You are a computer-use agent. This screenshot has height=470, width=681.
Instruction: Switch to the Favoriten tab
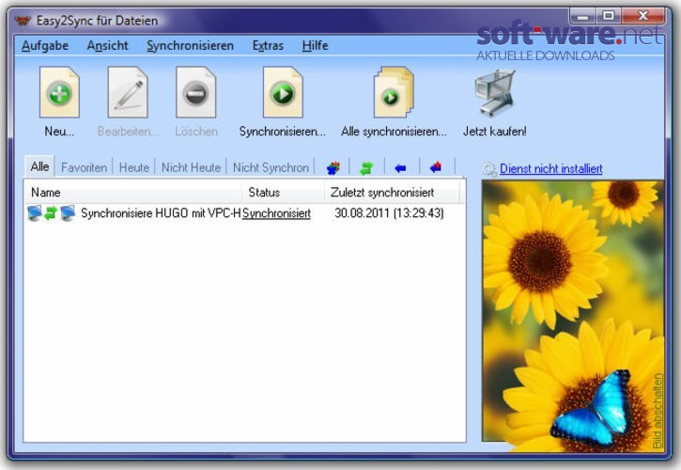84,167
